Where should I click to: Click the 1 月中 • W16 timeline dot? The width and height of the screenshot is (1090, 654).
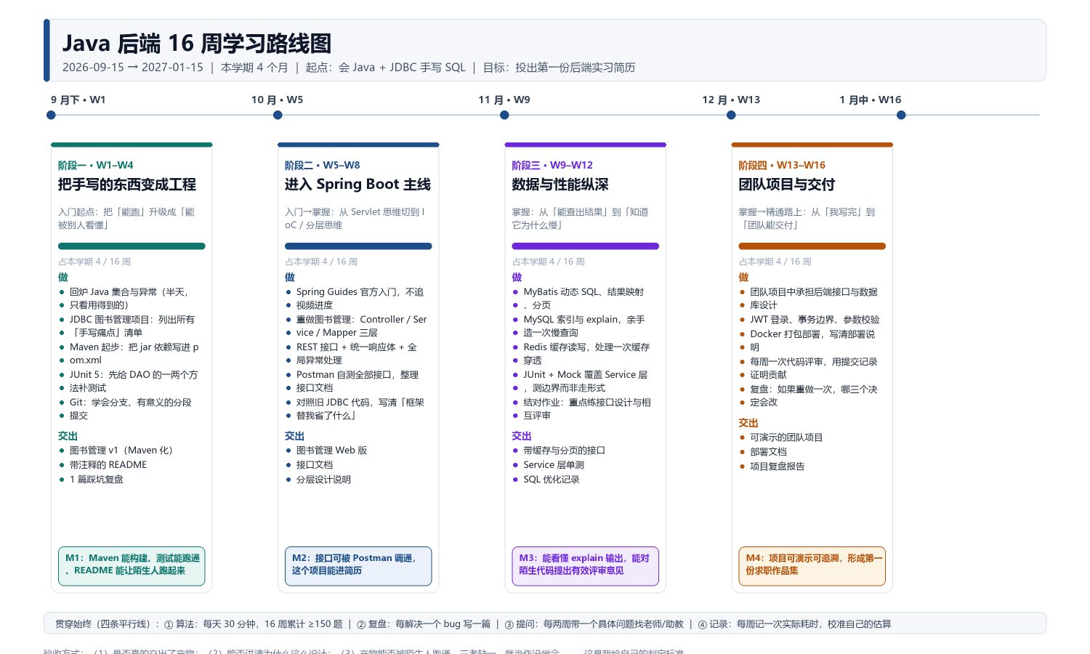tap(901, 115)
